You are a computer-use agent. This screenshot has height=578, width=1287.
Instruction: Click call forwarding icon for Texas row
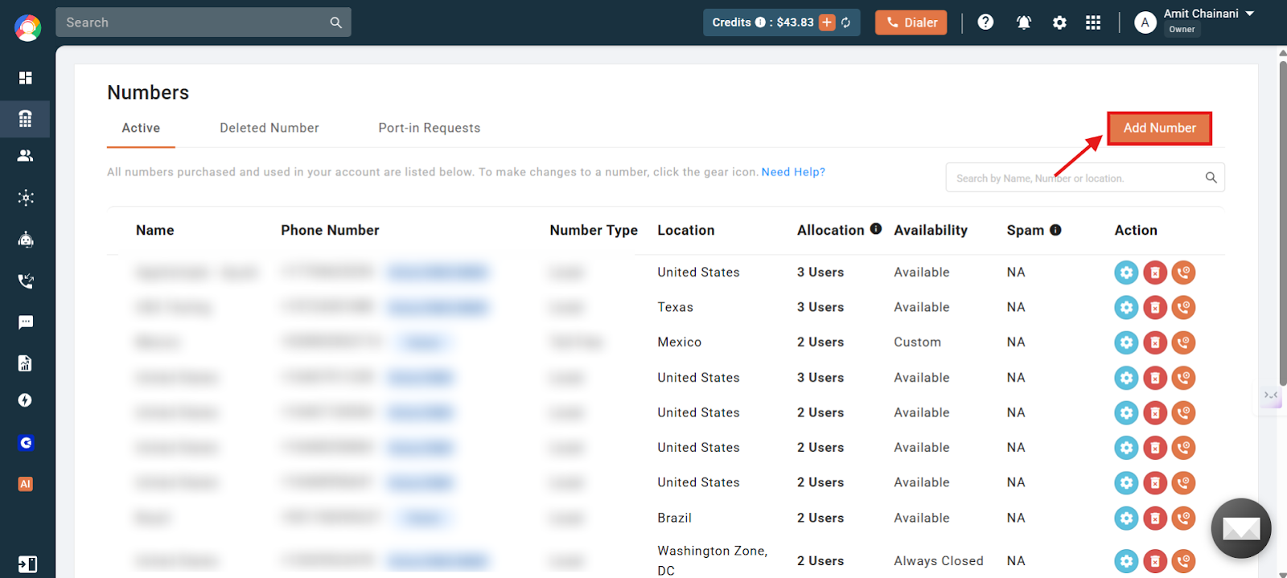coord(1183,307)
